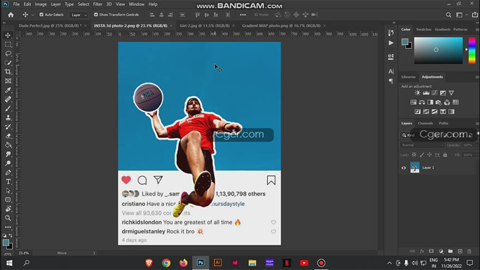
Task: Add a Curves adjustment
Action: [x=434, y=93]
